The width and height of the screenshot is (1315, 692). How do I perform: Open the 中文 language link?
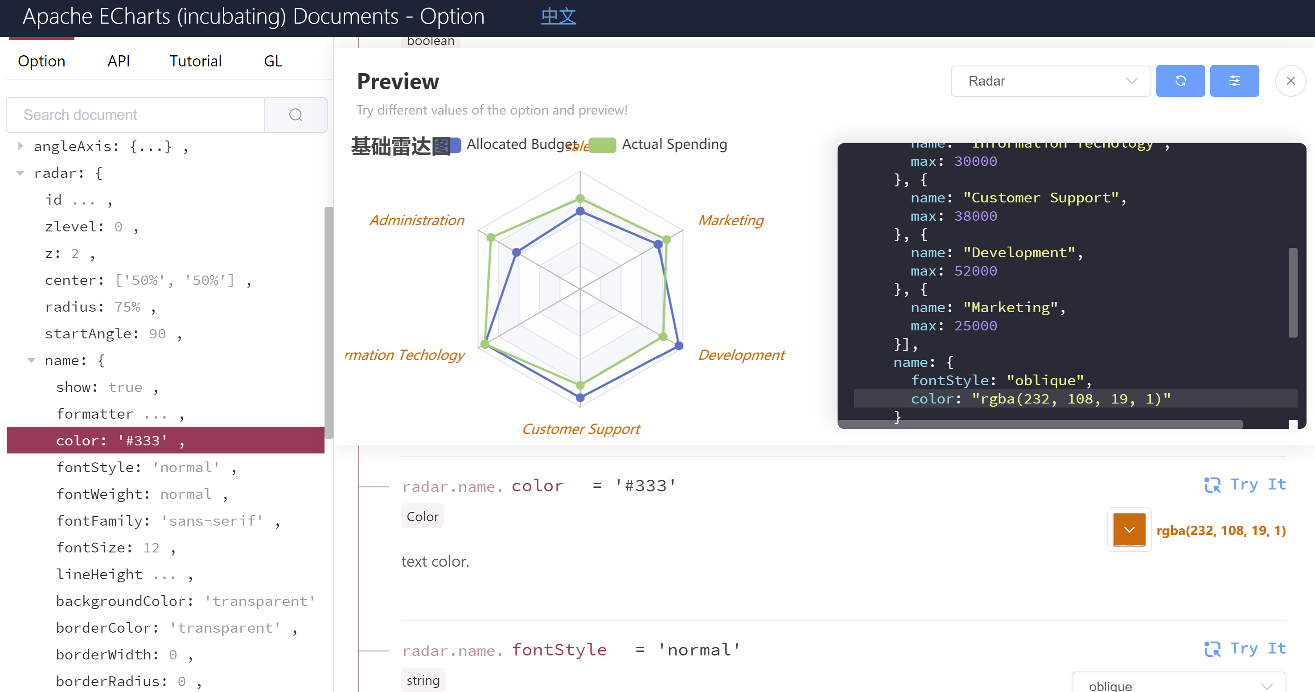558,16
